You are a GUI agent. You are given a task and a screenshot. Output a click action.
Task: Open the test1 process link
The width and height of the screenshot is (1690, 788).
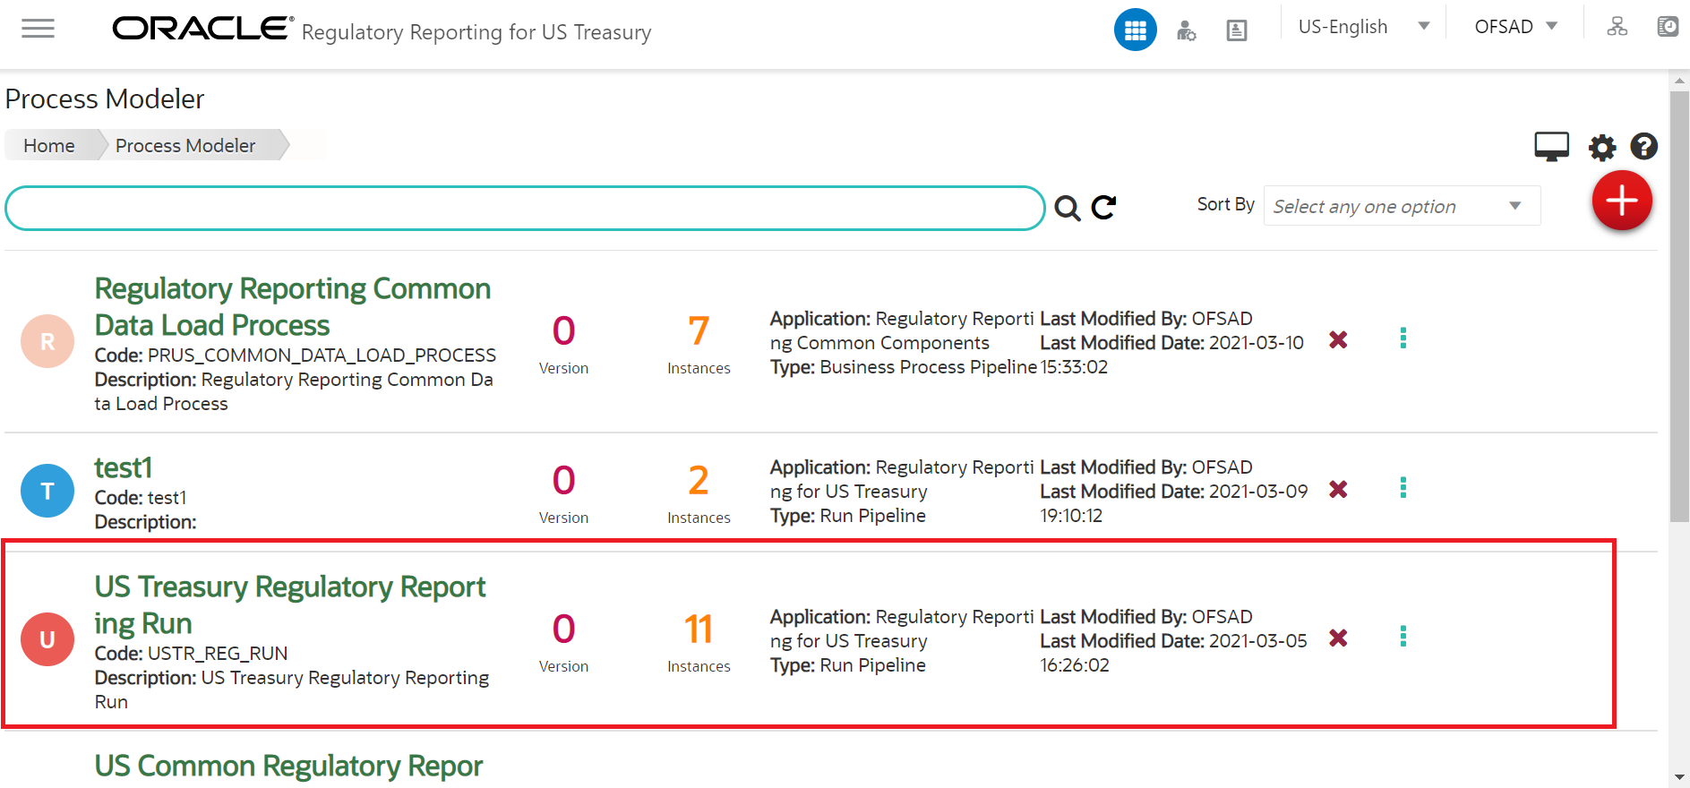(123, 467)
